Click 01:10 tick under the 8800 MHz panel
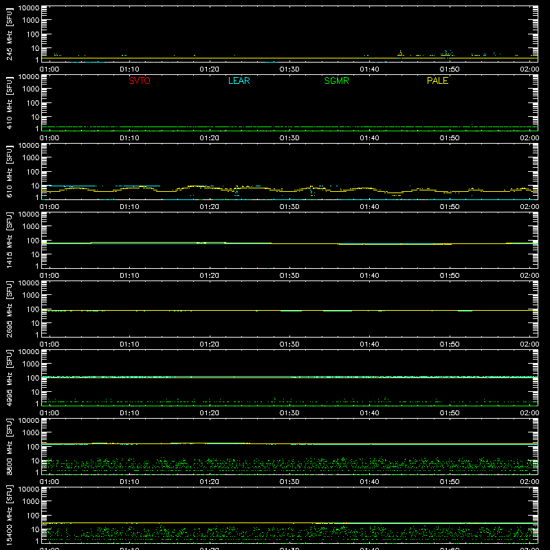 (129, 482)
